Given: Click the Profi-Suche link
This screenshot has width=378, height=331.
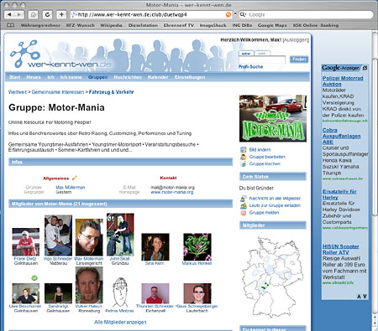Looking at the screenshot, I should pyautogui.click(x=250, y=67).
